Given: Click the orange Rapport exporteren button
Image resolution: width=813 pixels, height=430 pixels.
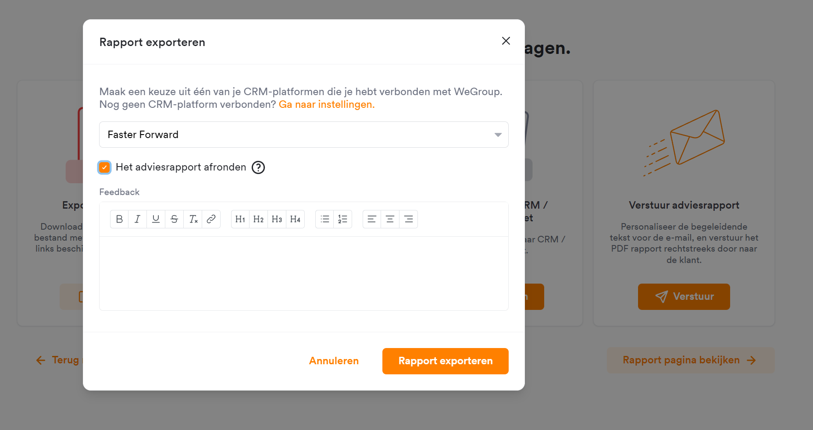Looking at the screenshot, I should click(446, 361).
